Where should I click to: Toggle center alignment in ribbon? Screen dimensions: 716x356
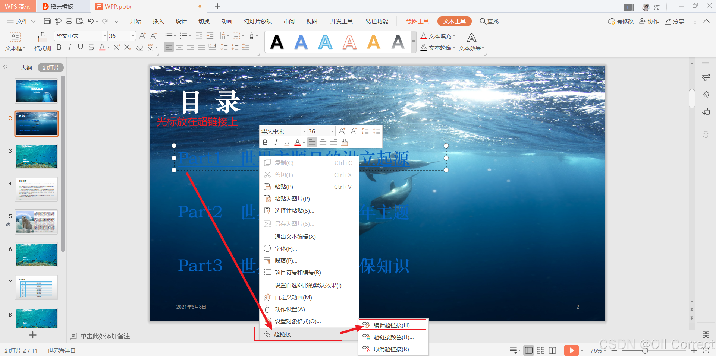pyautogui.click(x=180, y=47)
